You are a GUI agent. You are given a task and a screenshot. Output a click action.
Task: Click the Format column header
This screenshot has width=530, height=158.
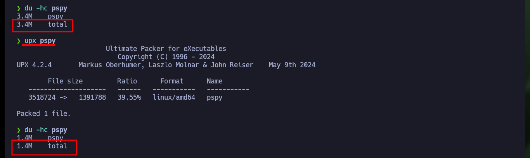[x=172, y=81]
